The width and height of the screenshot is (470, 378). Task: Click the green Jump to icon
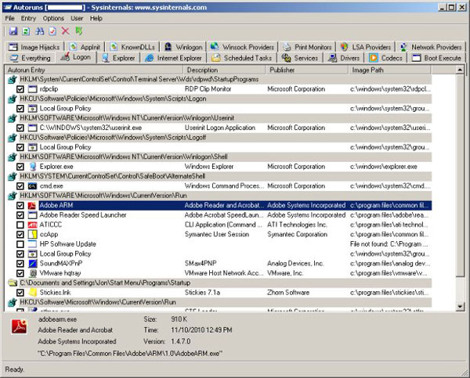(x=79, y=31)
